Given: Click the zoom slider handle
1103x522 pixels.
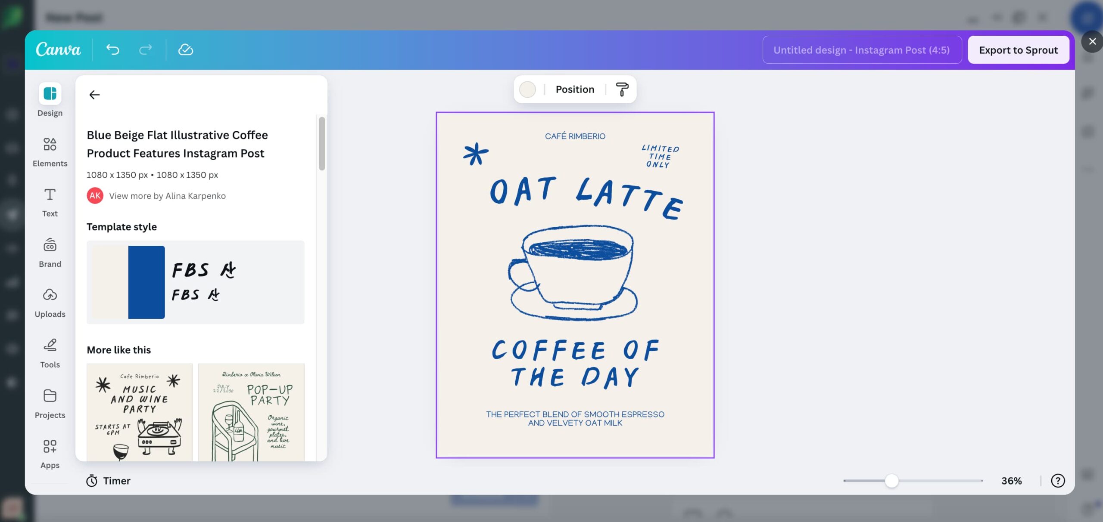Looking at the screenshot, I should [891, 481].
